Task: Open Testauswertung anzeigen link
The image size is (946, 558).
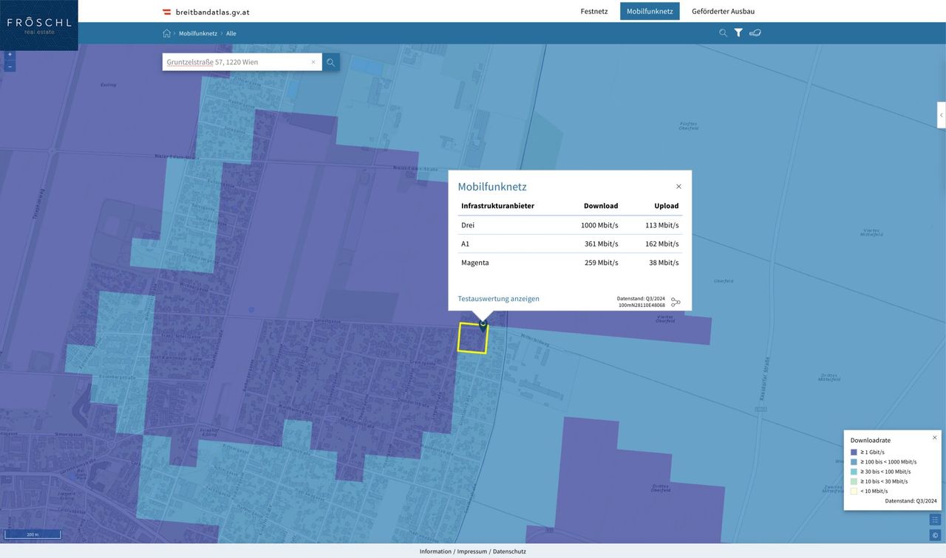Action: pyautogui.click(x=498, y=299)
